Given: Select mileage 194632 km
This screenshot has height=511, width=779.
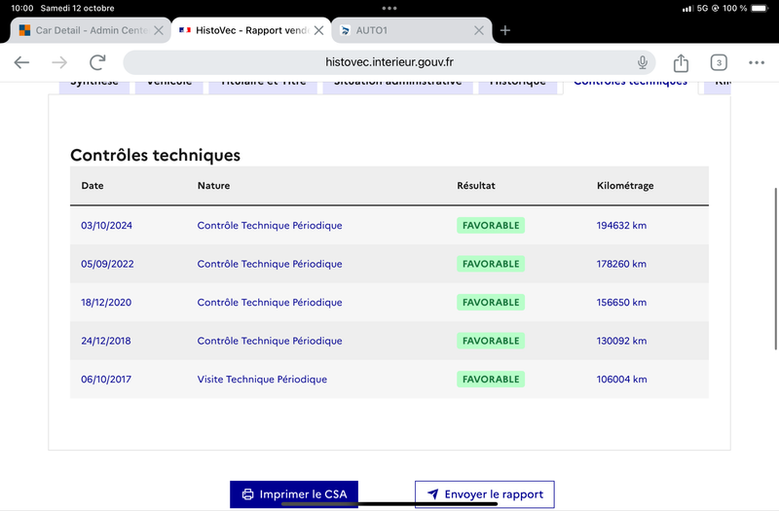Looking at the screenshot, I should pos(621,226).
